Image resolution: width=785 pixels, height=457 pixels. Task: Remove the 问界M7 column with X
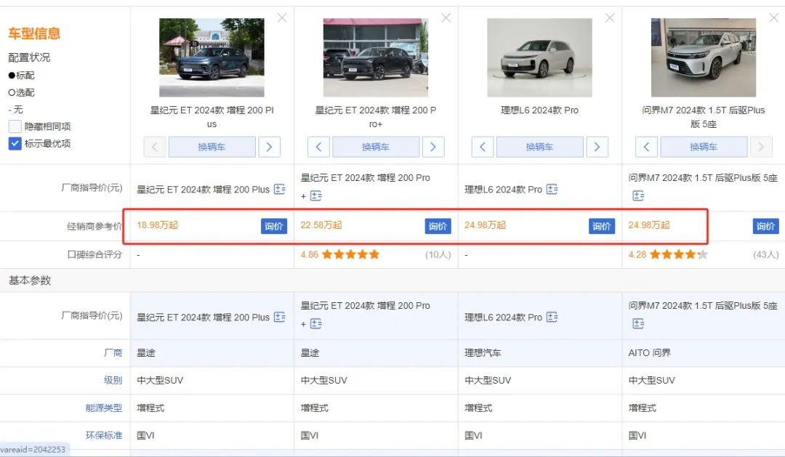click(x=773, y=18)
